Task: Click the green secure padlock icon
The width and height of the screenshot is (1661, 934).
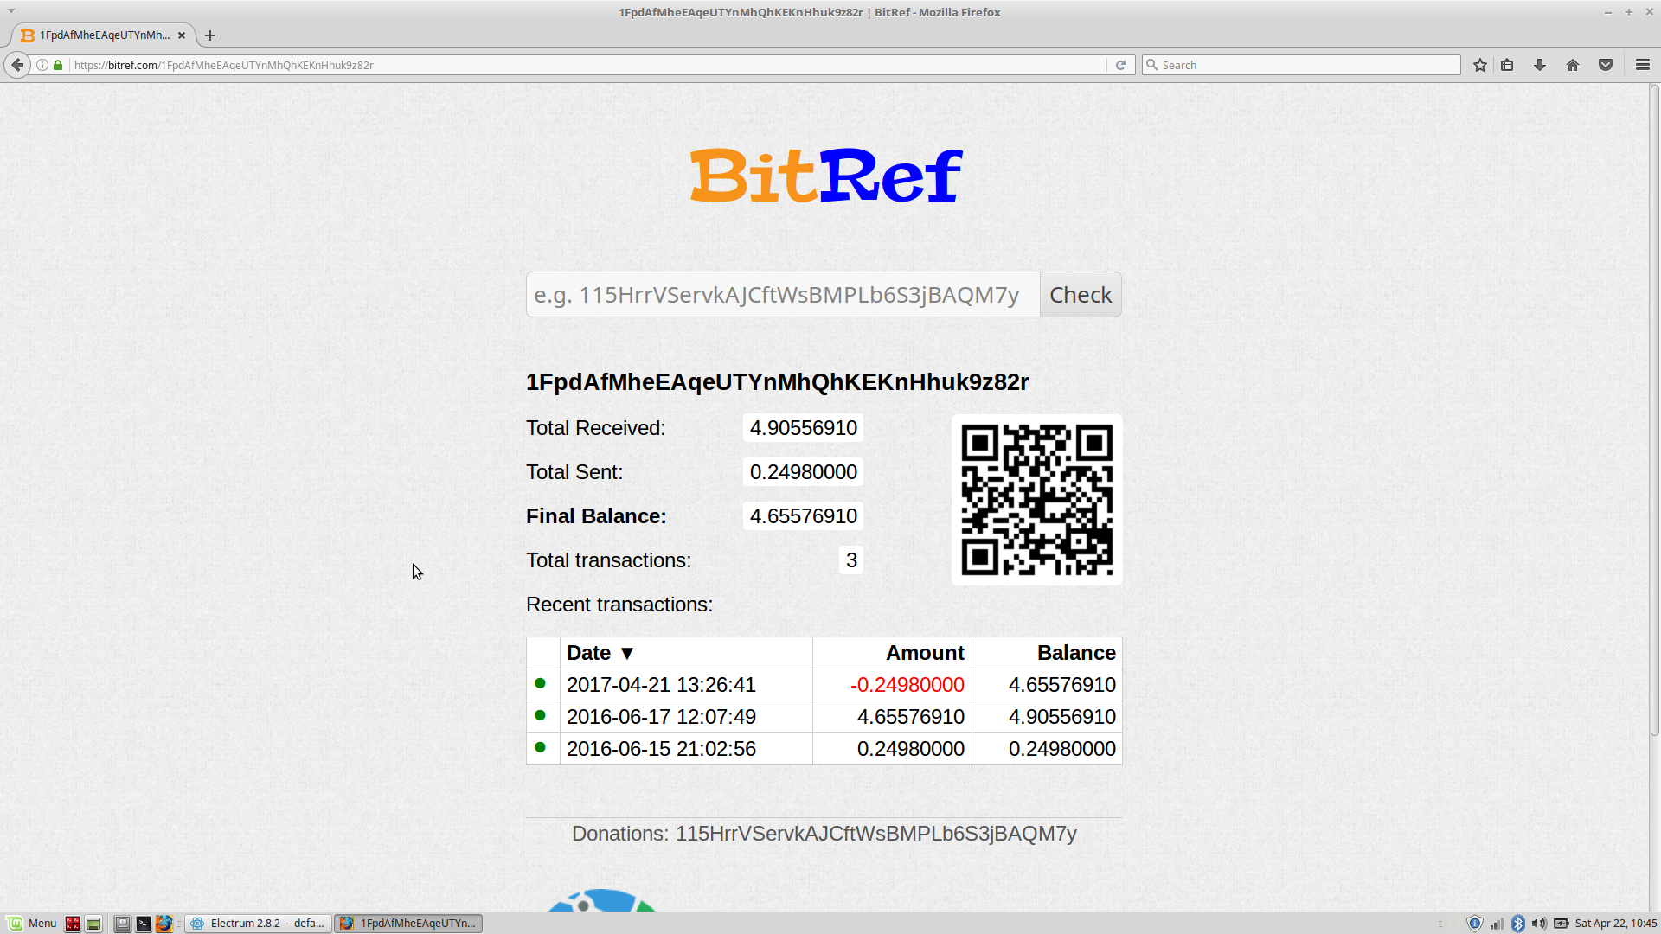Action: coord(58,65)
